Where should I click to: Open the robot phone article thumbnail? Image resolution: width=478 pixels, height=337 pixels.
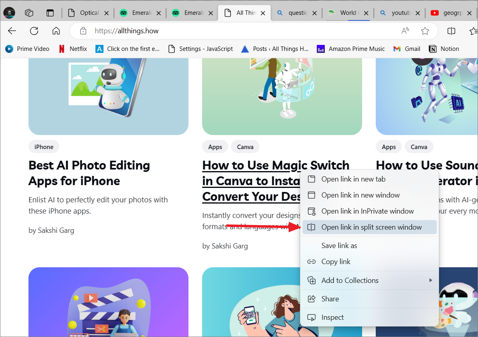[x=108, y=96]
